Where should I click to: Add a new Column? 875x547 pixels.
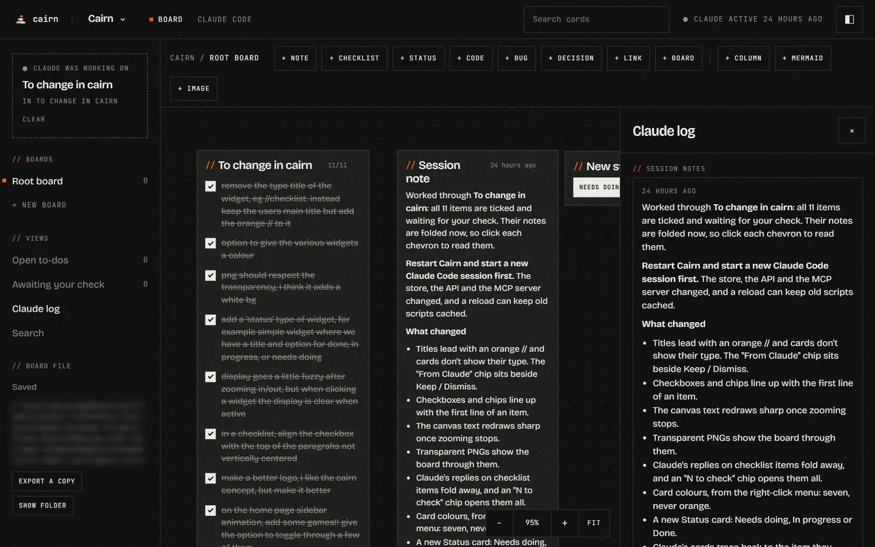pyautogui.click(x=744, y=58)
